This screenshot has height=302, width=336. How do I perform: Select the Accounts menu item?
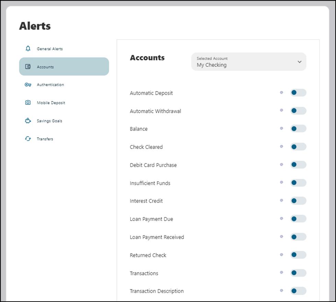click(64, 67)
